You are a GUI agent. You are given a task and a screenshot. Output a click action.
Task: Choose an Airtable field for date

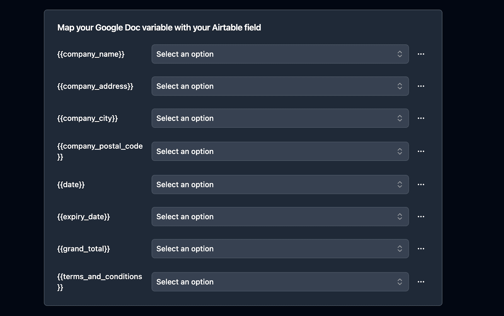click(x=280, y=185)
